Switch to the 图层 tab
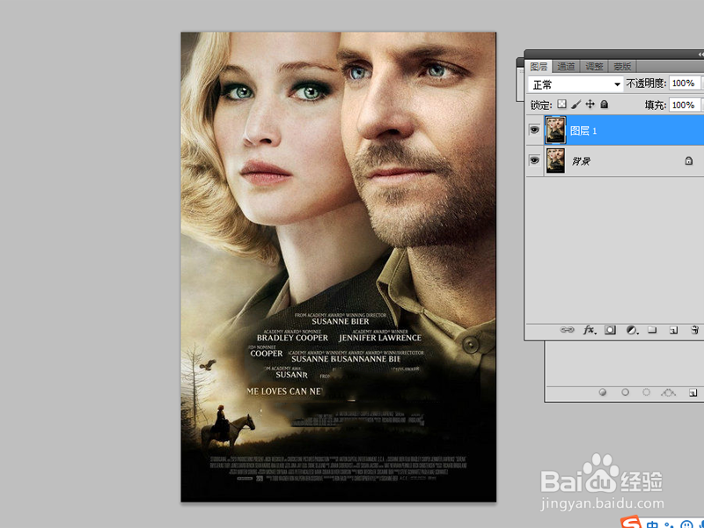The width and height of the screenshot is (704, 528). coord(539,67)
